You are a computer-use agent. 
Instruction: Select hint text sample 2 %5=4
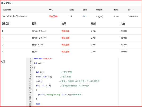click(x=39, y=38)
